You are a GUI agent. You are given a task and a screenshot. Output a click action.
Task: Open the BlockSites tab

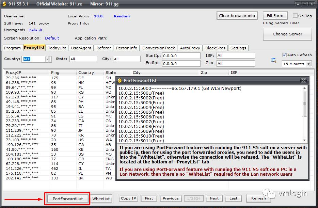tap(215, 48)
